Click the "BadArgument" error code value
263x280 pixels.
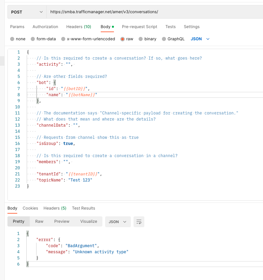81,246
